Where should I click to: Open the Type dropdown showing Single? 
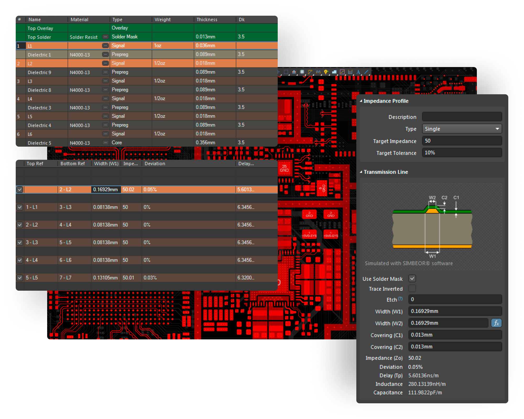(x=462, y=129)
